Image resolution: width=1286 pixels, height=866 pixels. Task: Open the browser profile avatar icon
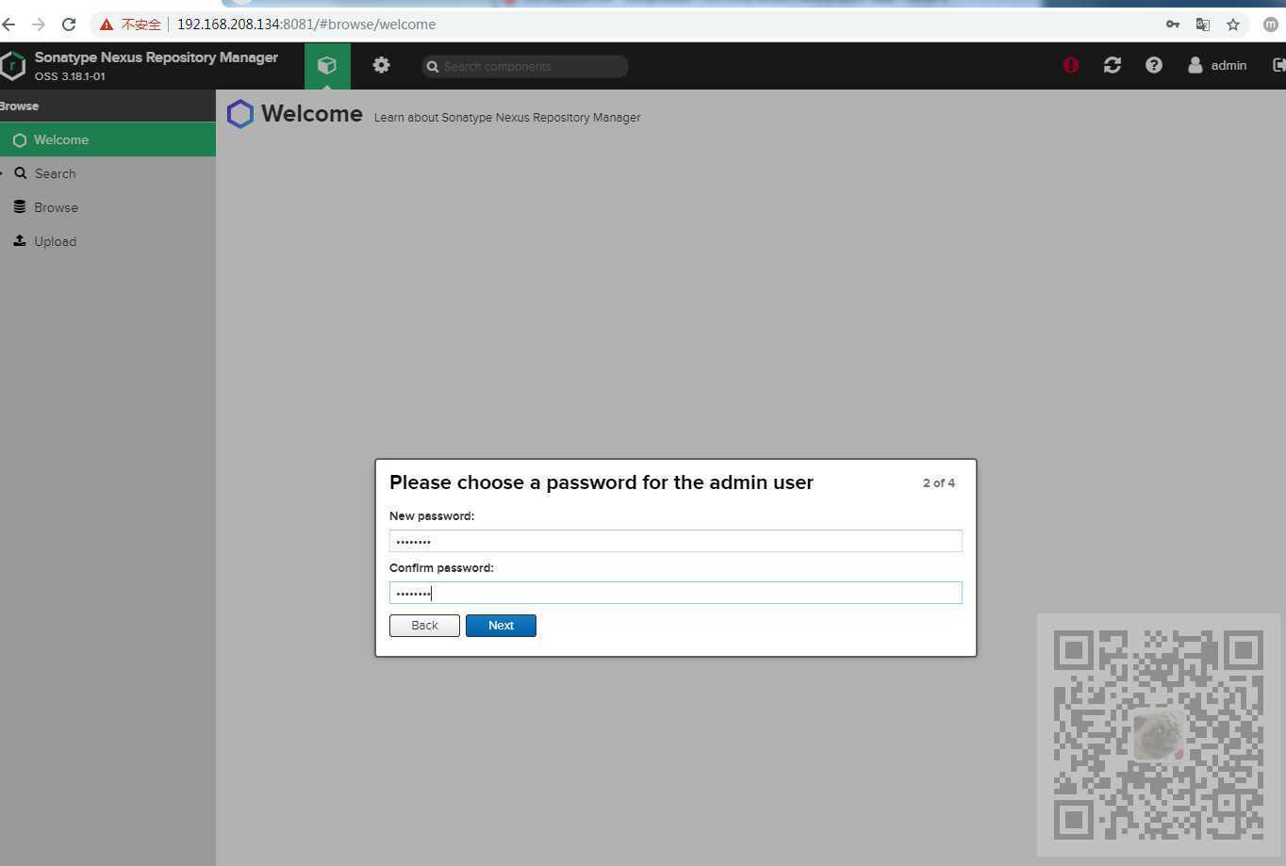point(1271,25)
